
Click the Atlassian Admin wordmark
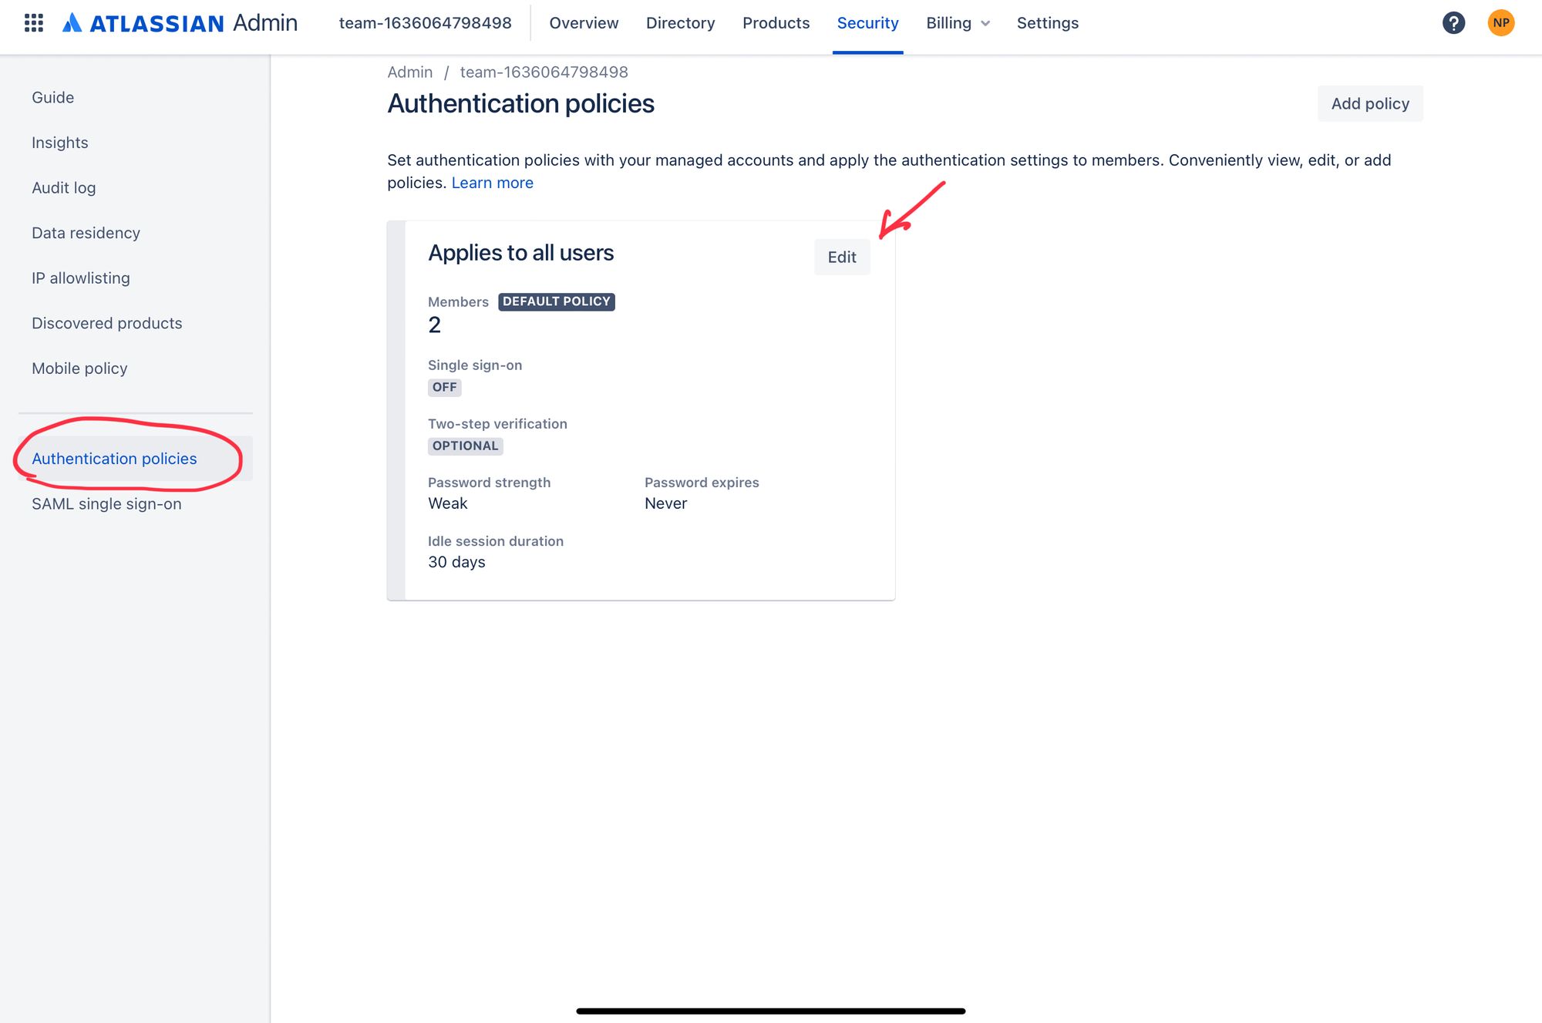pyautogui.click(x=194, y=23)
